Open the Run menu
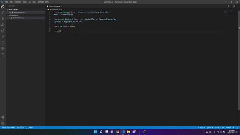This screenshot has height=135, width=240. click(x=34, y=2)
